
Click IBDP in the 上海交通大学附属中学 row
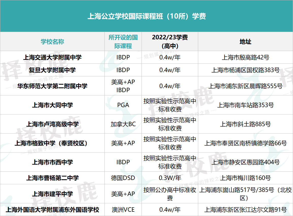123,57
